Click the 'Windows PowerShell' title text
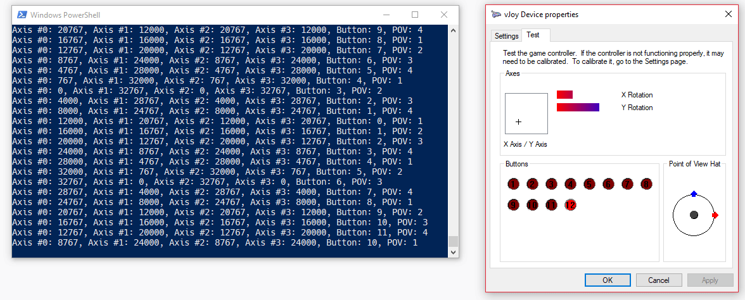Image resolution: width=745 pixels, height=300 pixels. pyautogui.click(x=65, y=15)
